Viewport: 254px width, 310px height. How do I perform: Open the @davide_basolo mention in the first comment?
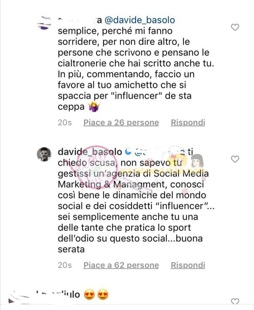pyautogui.click(x=140, y=20)
